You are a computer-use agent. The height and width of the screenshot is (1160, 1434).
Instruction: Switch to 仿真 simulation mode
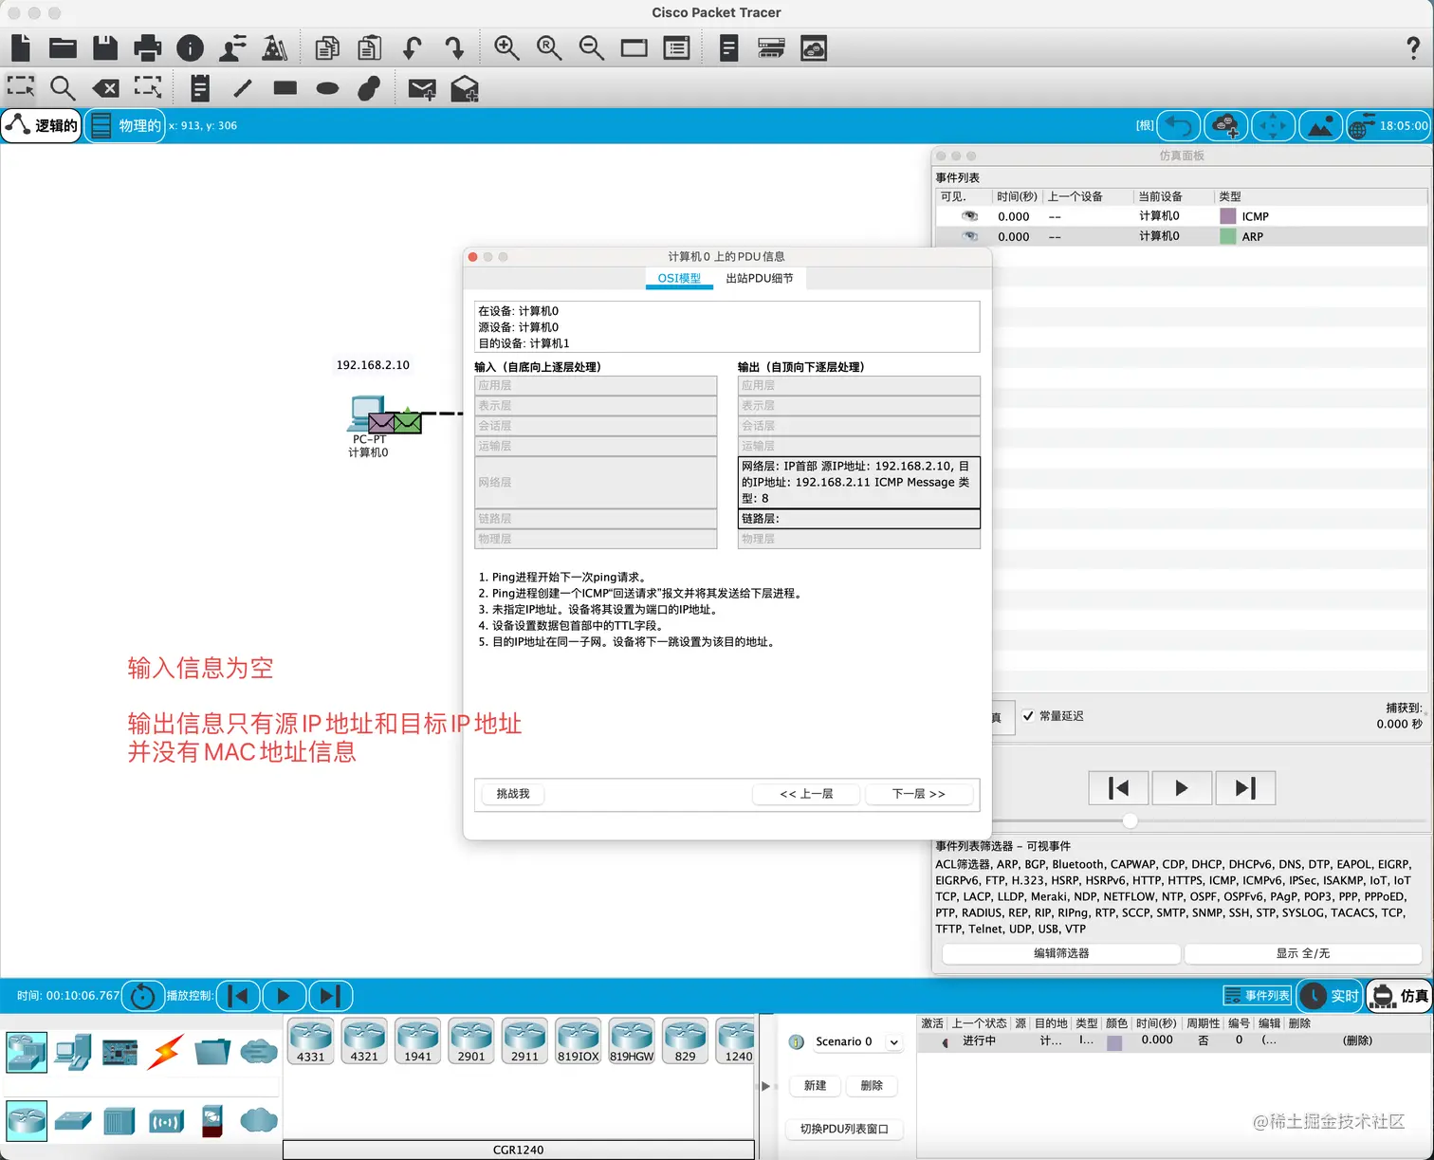(x=1400, y=996)
